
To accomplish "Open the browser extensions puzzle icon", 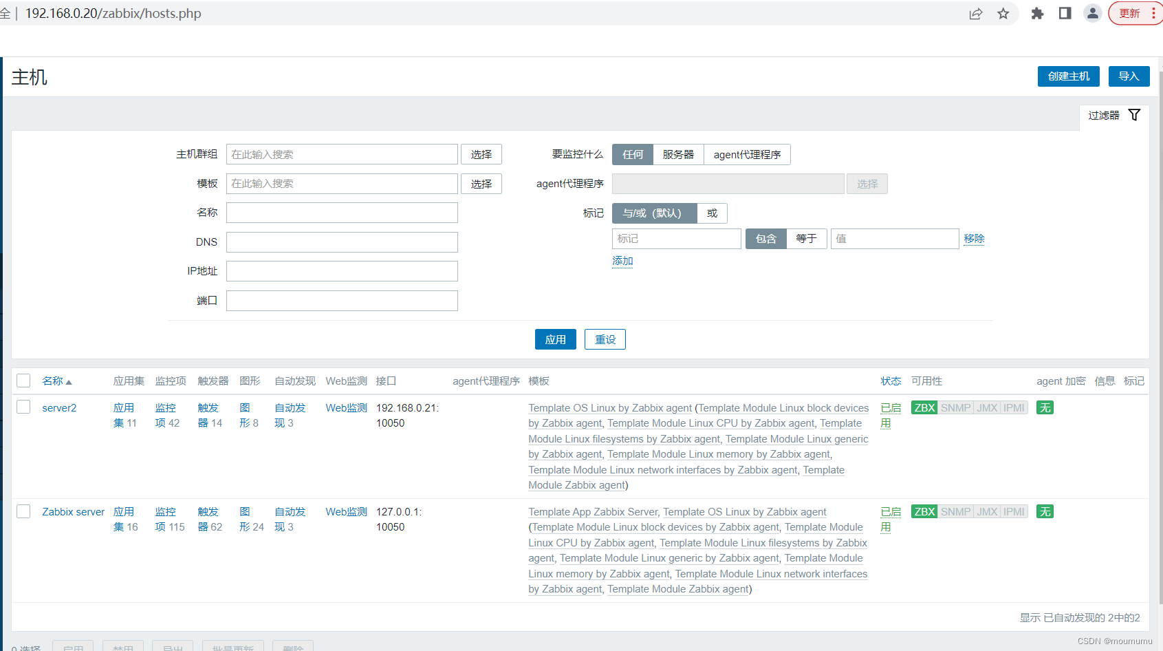I will click(1037, 13).
